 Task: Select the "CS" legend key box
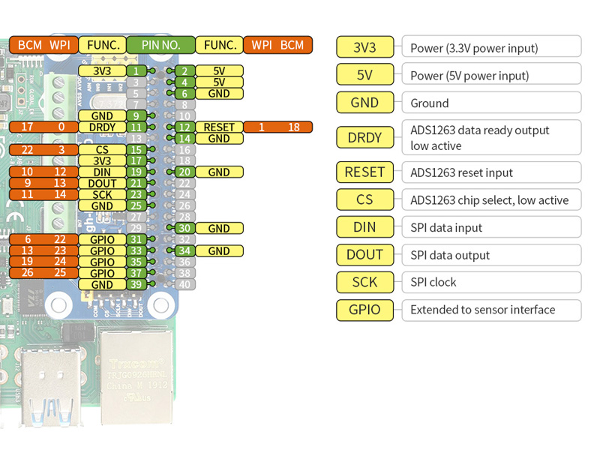click(365, 199)
